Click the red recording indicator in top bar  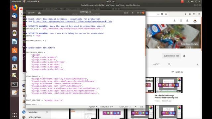pyautogui.click(x=182, y=1)
